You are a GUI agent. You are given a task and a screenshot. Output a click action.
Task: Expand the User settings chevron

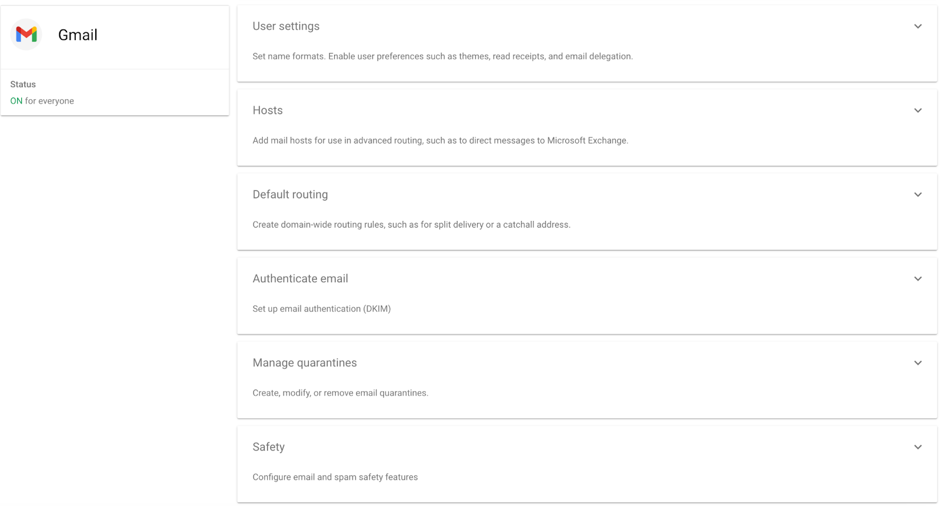[x=917, y=26]
